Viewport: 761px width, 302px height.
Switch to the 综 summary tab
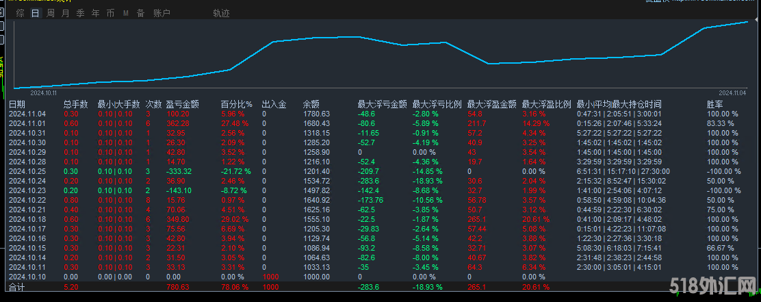click(20, 13)
